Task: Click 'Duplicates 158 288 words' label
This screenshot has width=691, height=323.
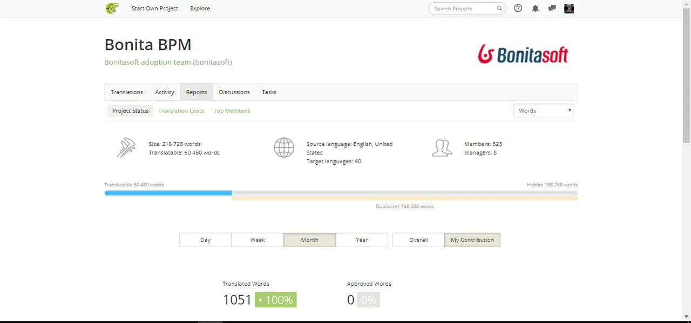Action: coord(405,206)
